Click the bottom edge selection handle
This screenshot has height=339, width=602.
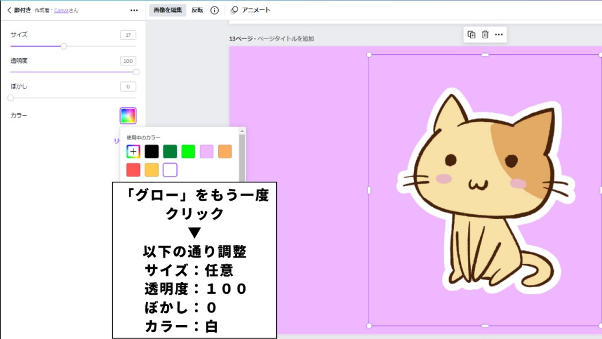[485, 326]
